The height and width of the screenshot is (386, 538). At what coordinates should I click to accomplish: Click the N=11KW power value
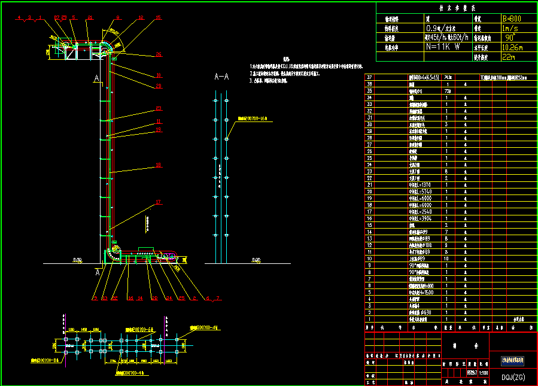[442, 46]
